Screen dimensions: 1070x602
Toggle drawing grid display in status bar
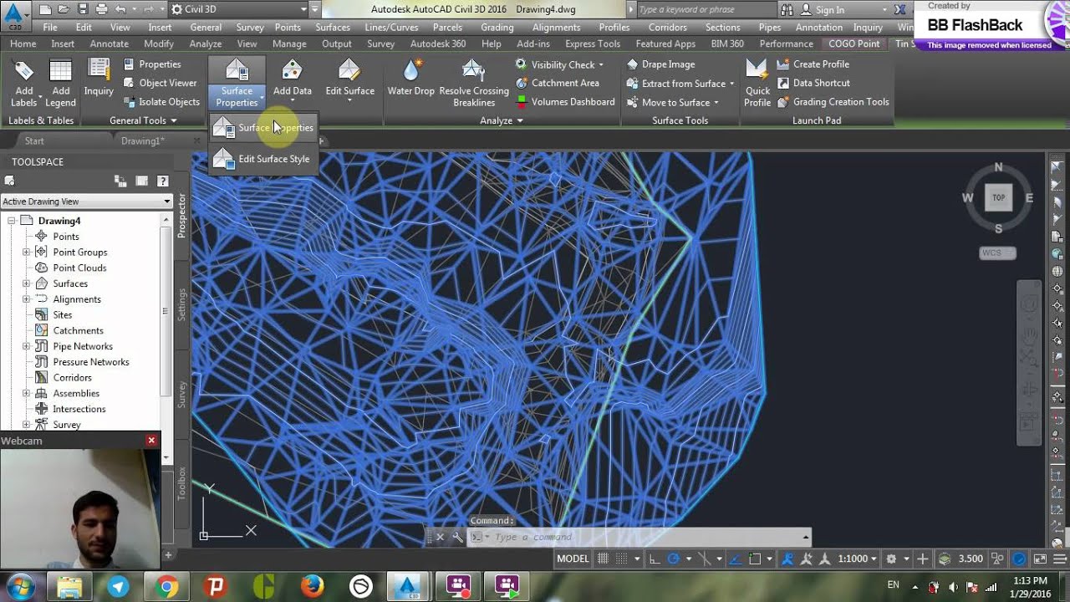604,559
